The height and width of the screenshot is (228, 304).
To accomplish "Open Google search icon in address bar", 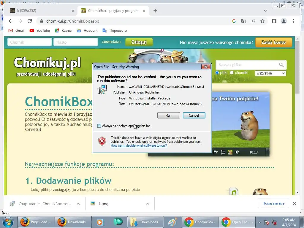I will click(234, 21).
